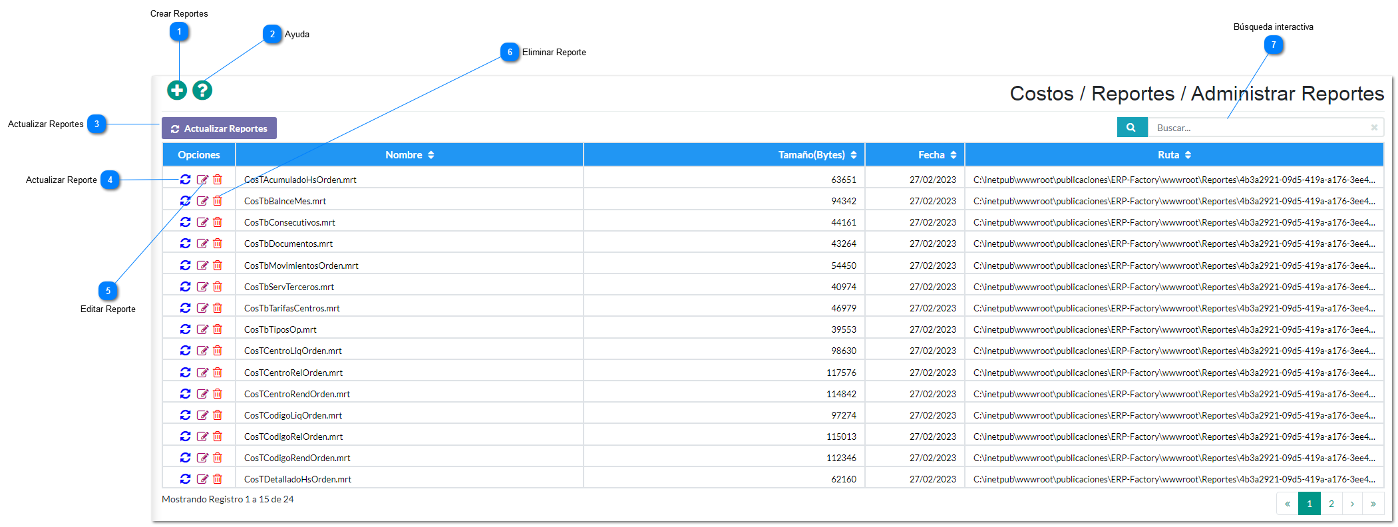Edit report CosTbTiposOp.mrt

pyautogui.click(x=202, y=329)
